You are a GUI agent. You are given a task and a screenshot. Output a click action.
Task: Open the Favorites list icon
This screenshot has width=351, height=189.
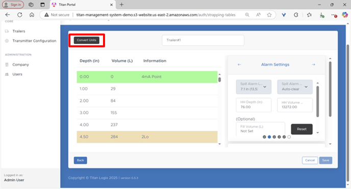pyautogui.click(x=309, y=15)
